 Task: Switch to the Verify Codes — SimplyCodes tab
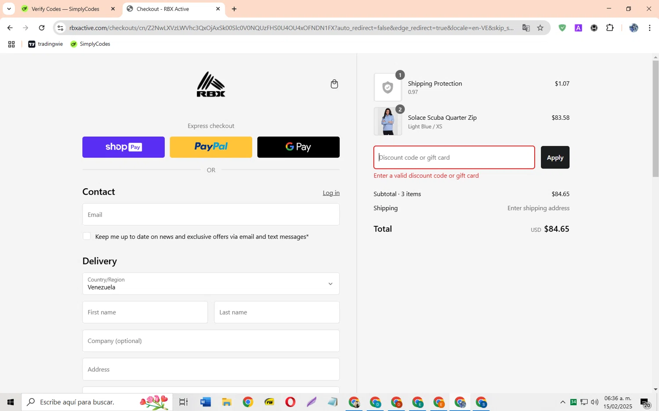[66, 9]
